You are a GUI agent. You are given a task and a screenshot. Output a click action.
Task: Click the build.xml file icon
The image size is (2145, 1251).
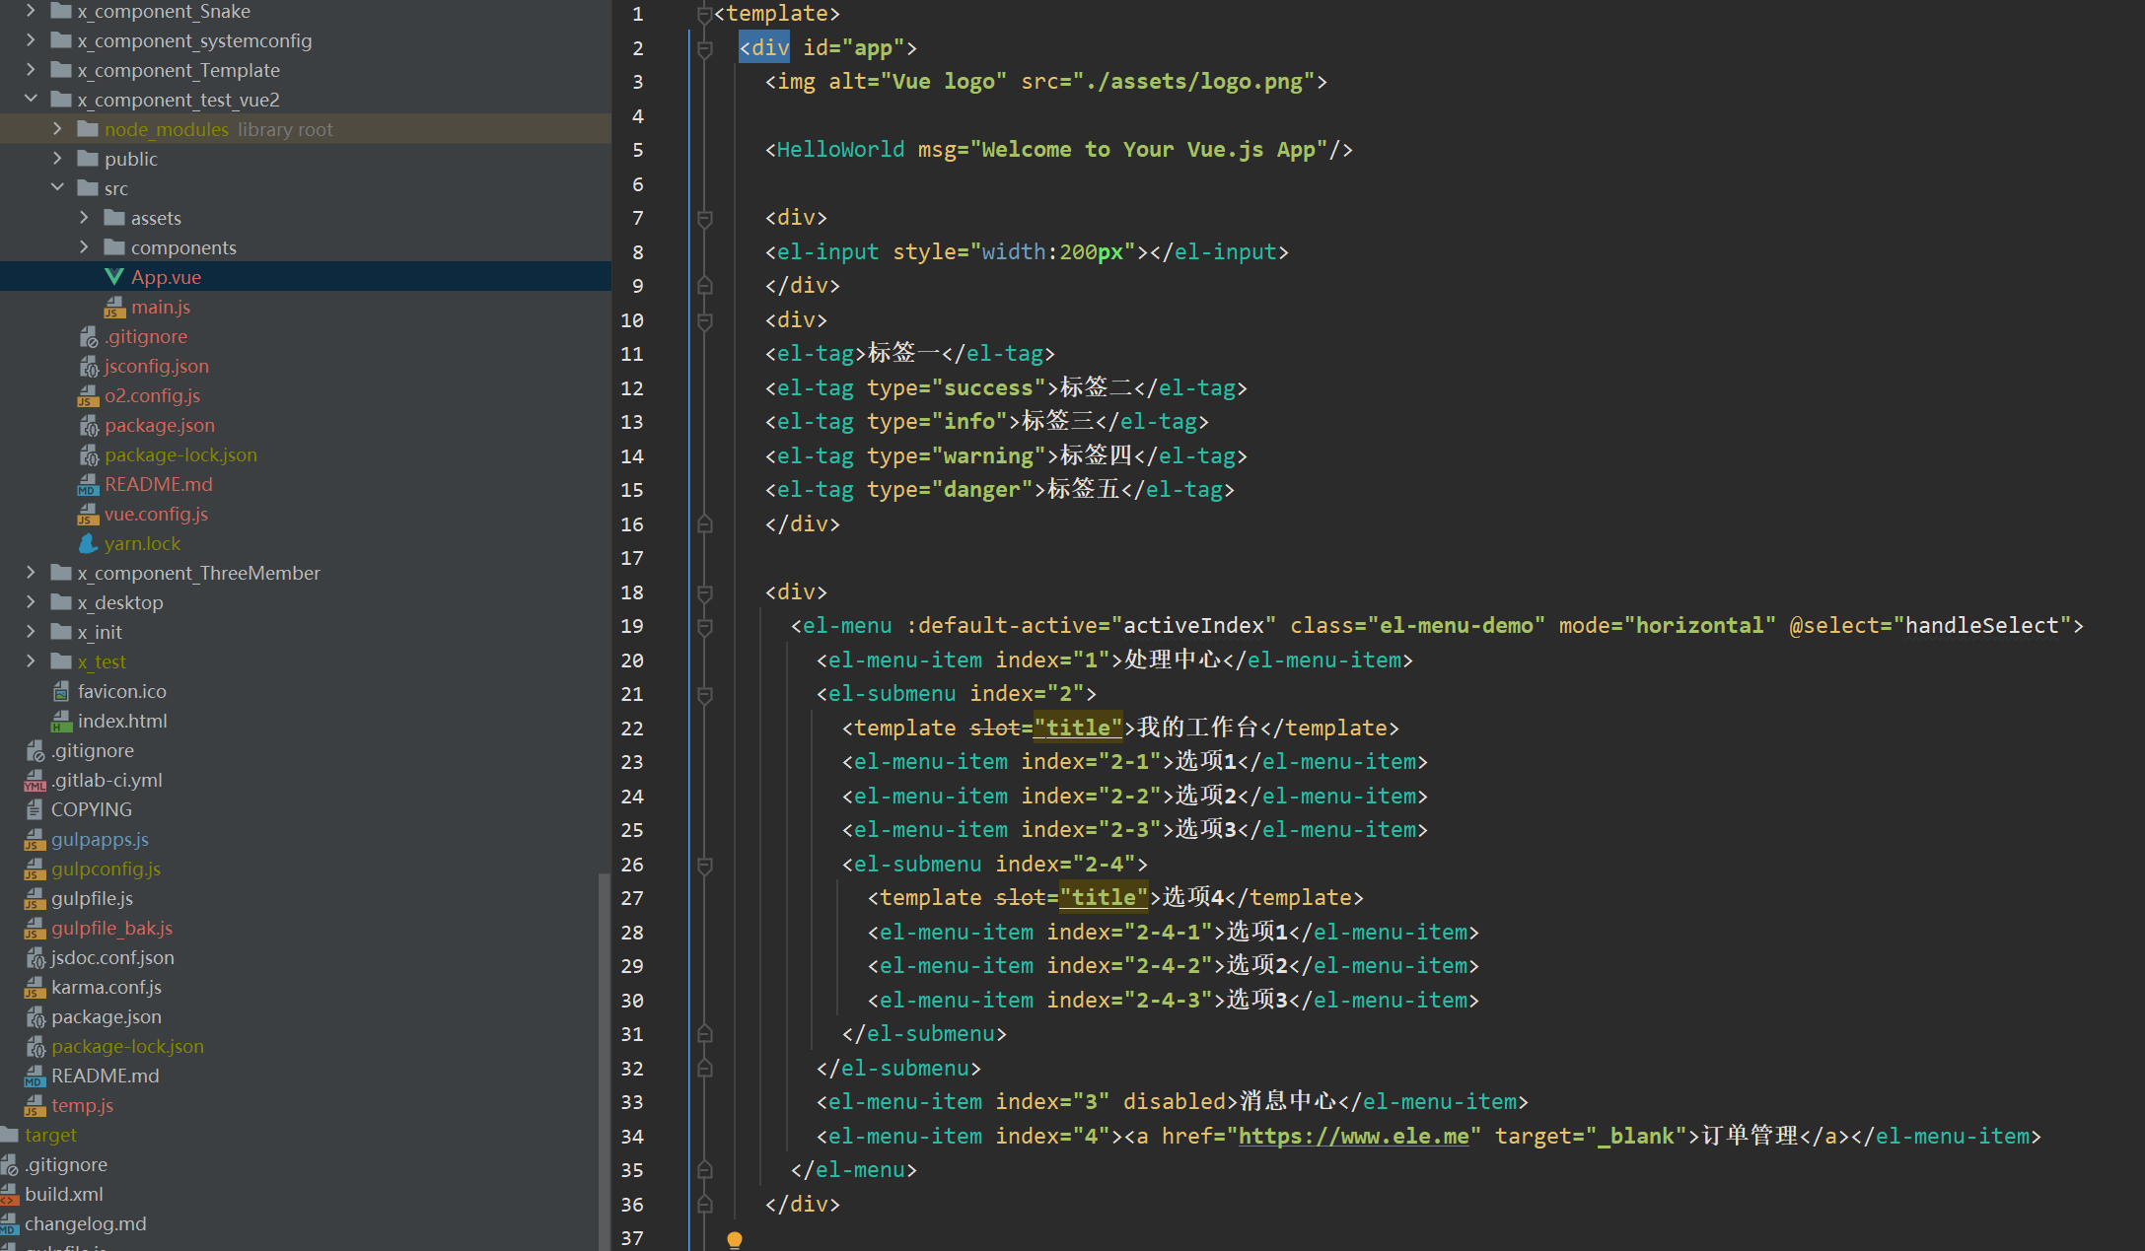pyautogui.click(x=10, y=1195)
